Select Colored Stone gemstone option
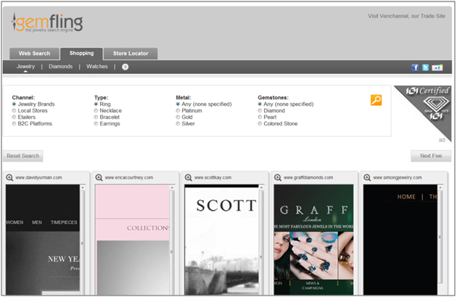This screenshot has width=457, height=297. click(x=260, y=124)
